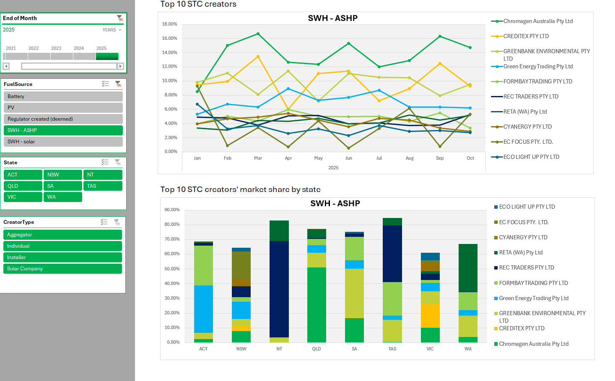Click ECO LIGHT UP legend entry in bar chart

coord(525,207)
